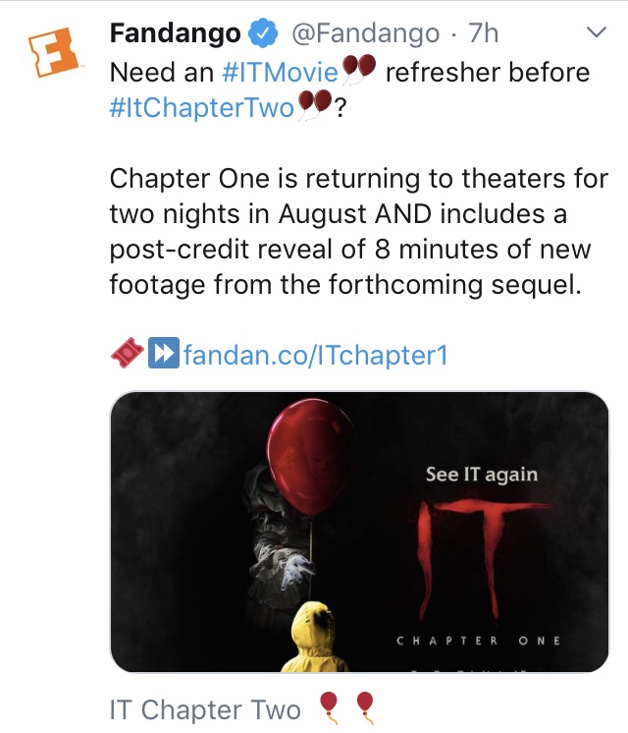Click 'See IT again' text in the image

(x=482, y=475)
